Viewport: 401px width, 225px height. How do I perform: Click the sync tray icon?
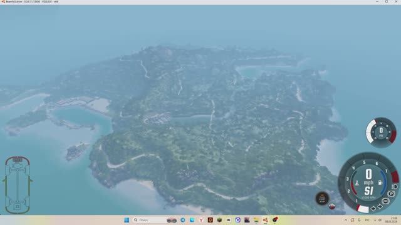[352, 220]
